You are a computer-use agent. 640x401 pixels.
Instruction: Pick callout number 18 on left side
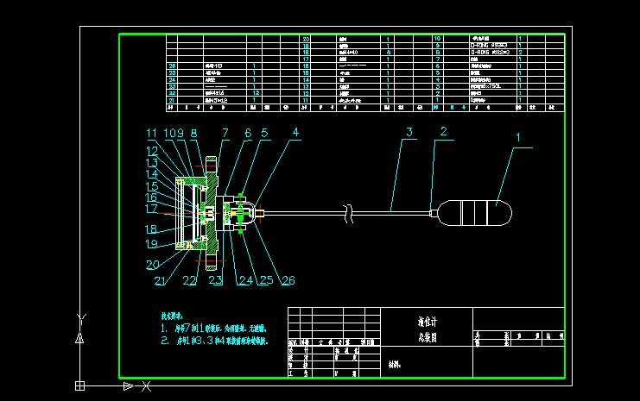151,229
